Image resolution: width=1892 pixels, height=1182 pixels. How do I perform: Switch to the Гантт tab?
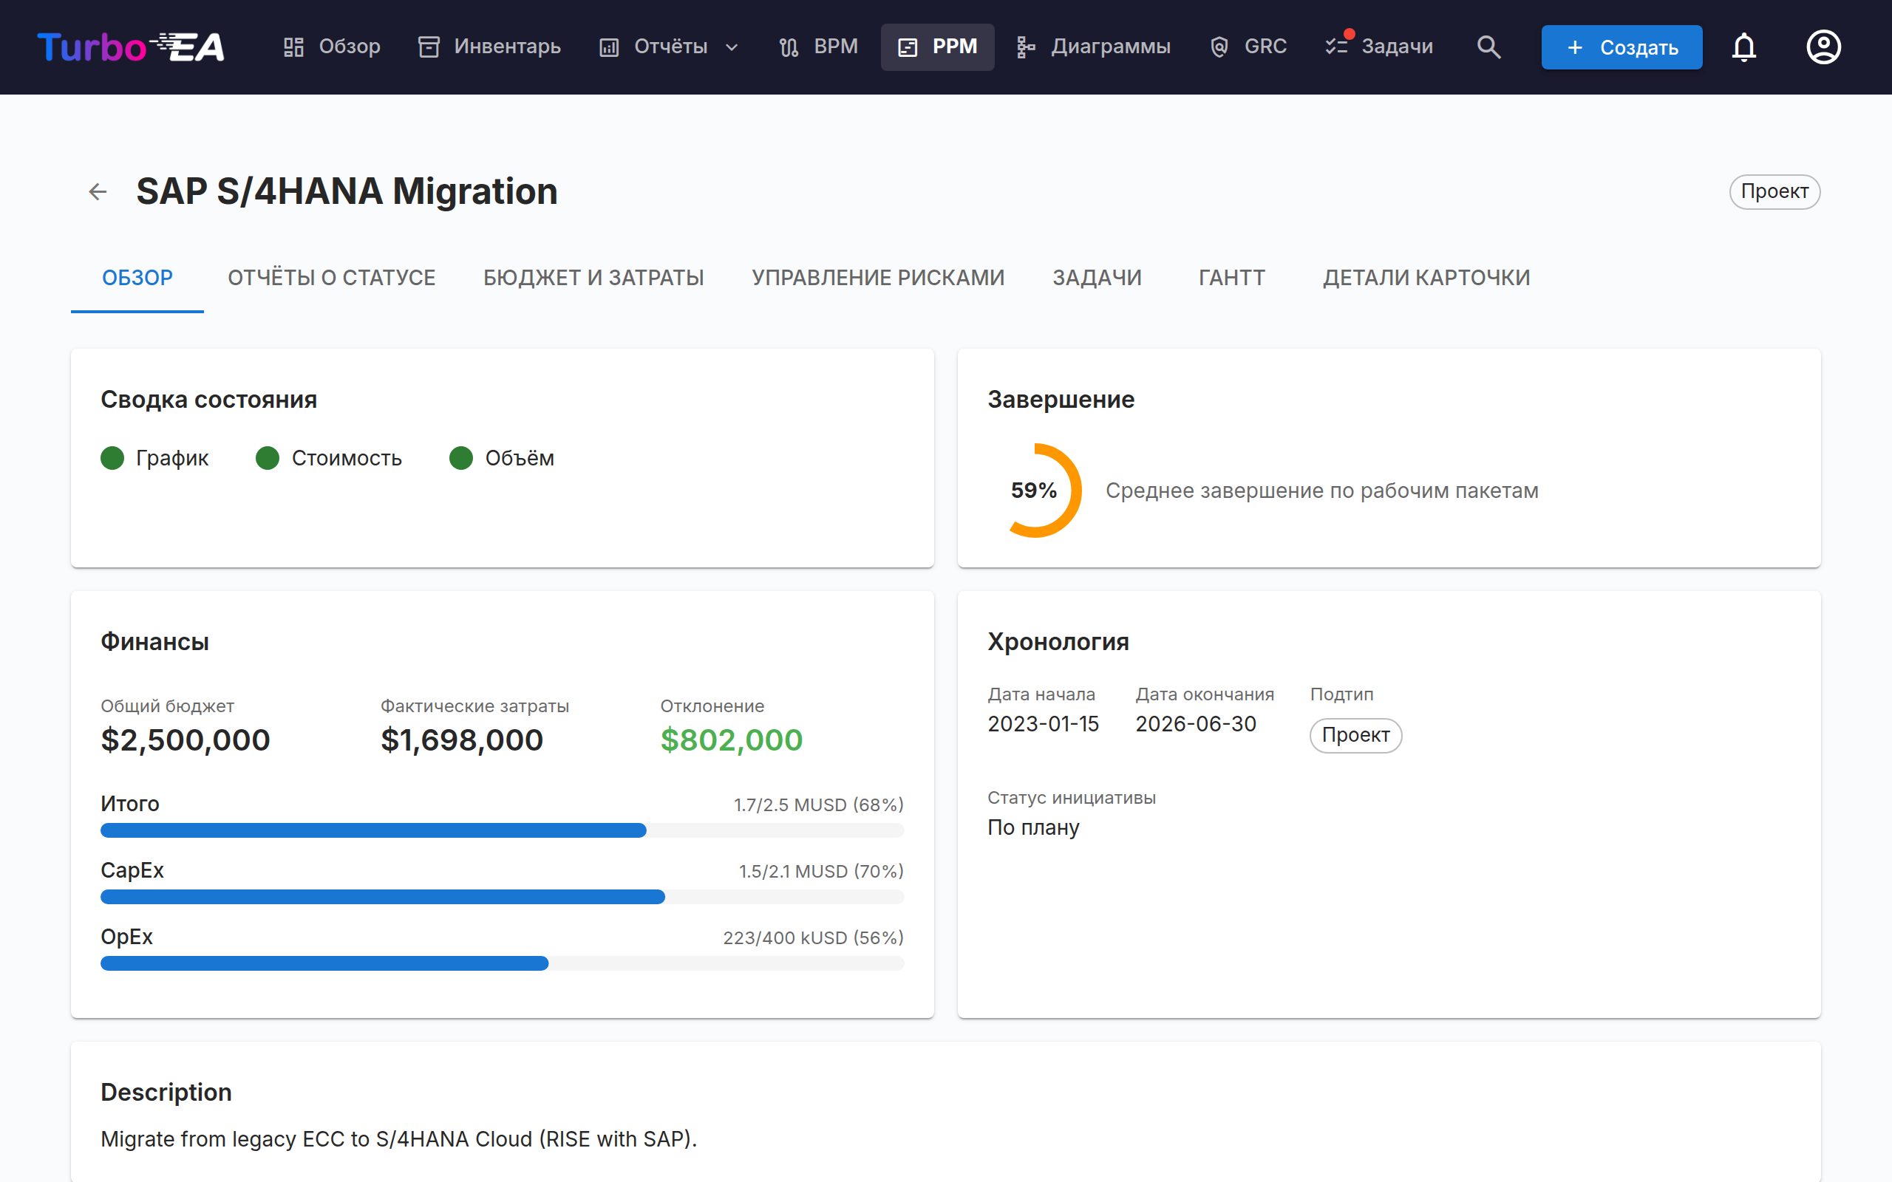[x=1231, y=278]
